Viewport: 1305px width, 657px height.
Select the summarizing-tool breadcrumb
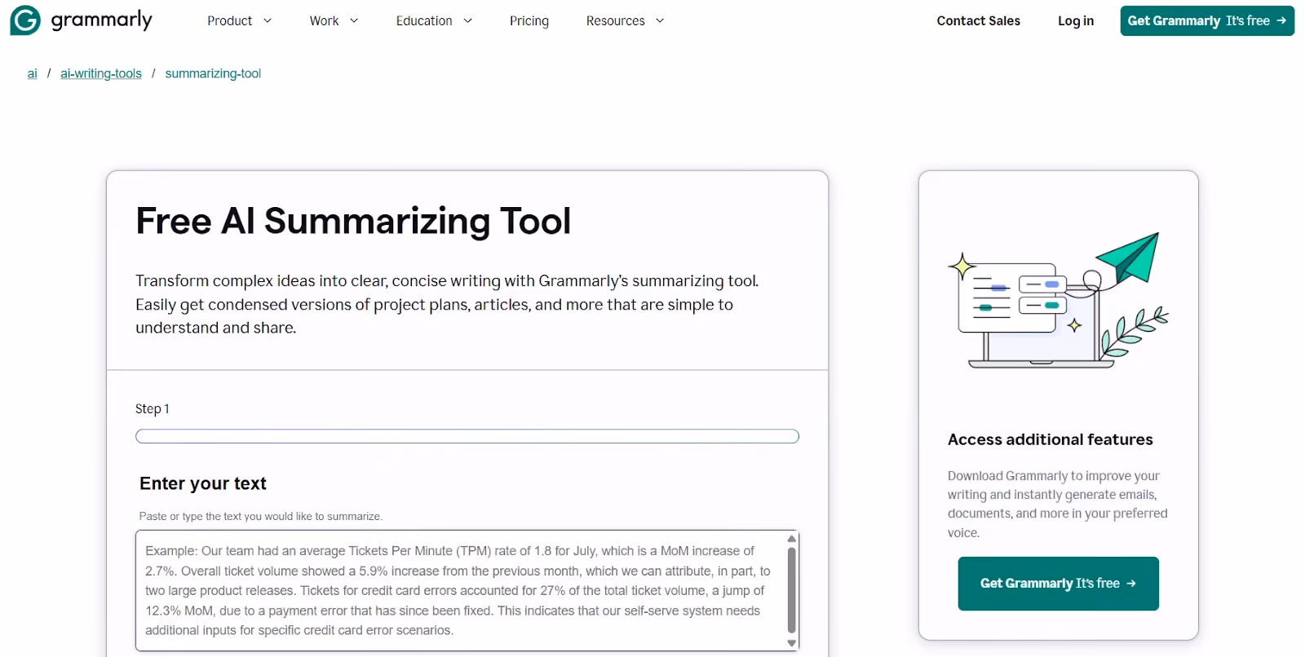point(213,73)
